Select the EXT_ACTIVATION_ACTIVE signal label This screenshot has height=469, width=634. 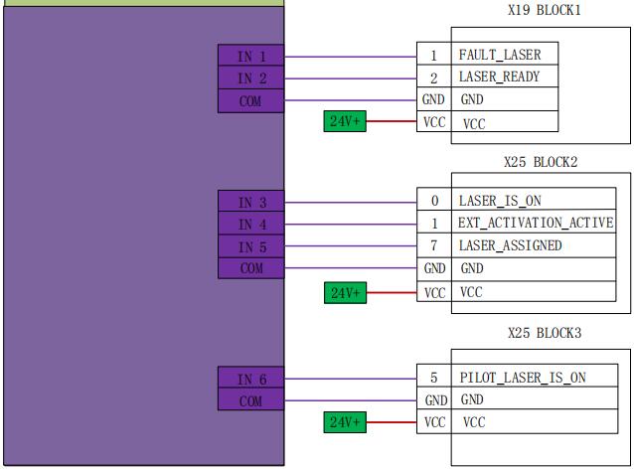tap(536, 224)
